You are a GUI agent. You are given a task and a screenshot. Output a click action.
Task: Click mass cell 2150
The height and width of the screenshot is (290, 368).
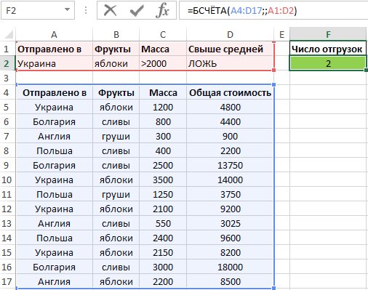tap(163, 252)
